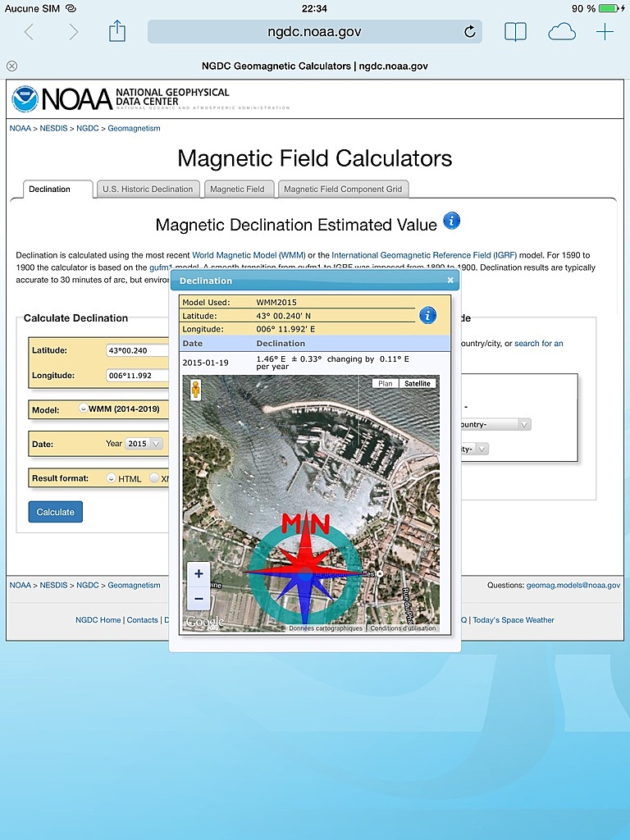Click the compass rose on map
Image resolution: width=630 pixels, height=840 pixels.
[x=305, y=573]
